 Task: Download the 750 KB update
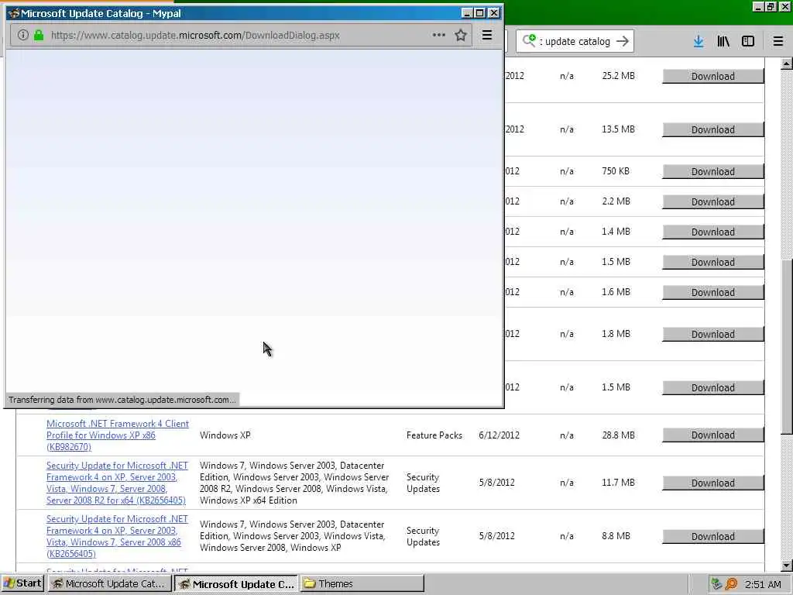[x=712, y=172]
